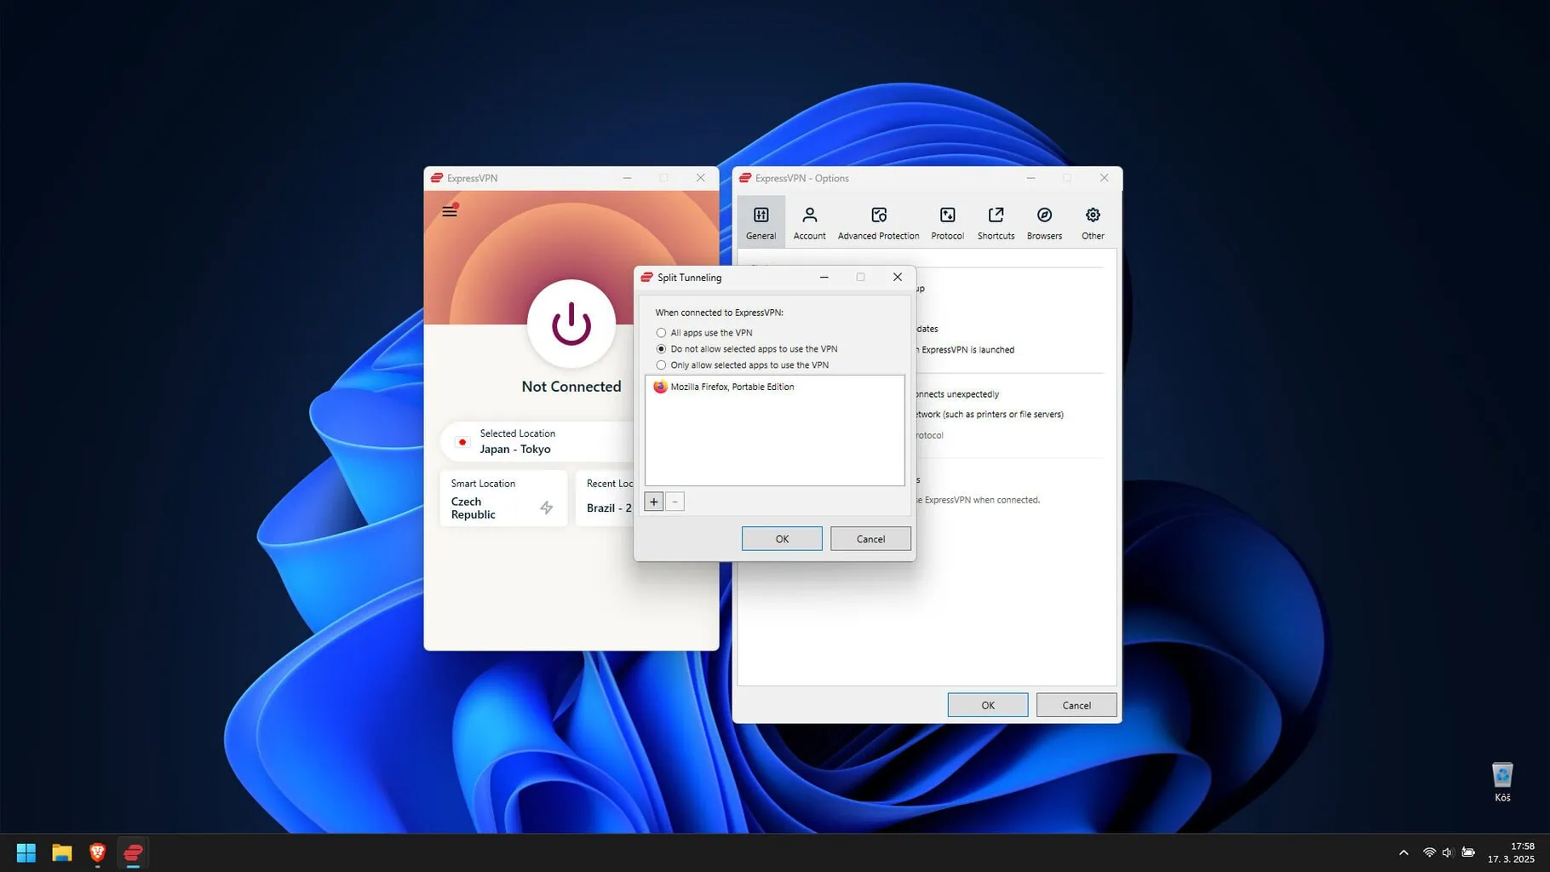This screenshot has height=872, width=1550.
Task: Confirm Split Tunneling with OK
Action: coord(781,539)
